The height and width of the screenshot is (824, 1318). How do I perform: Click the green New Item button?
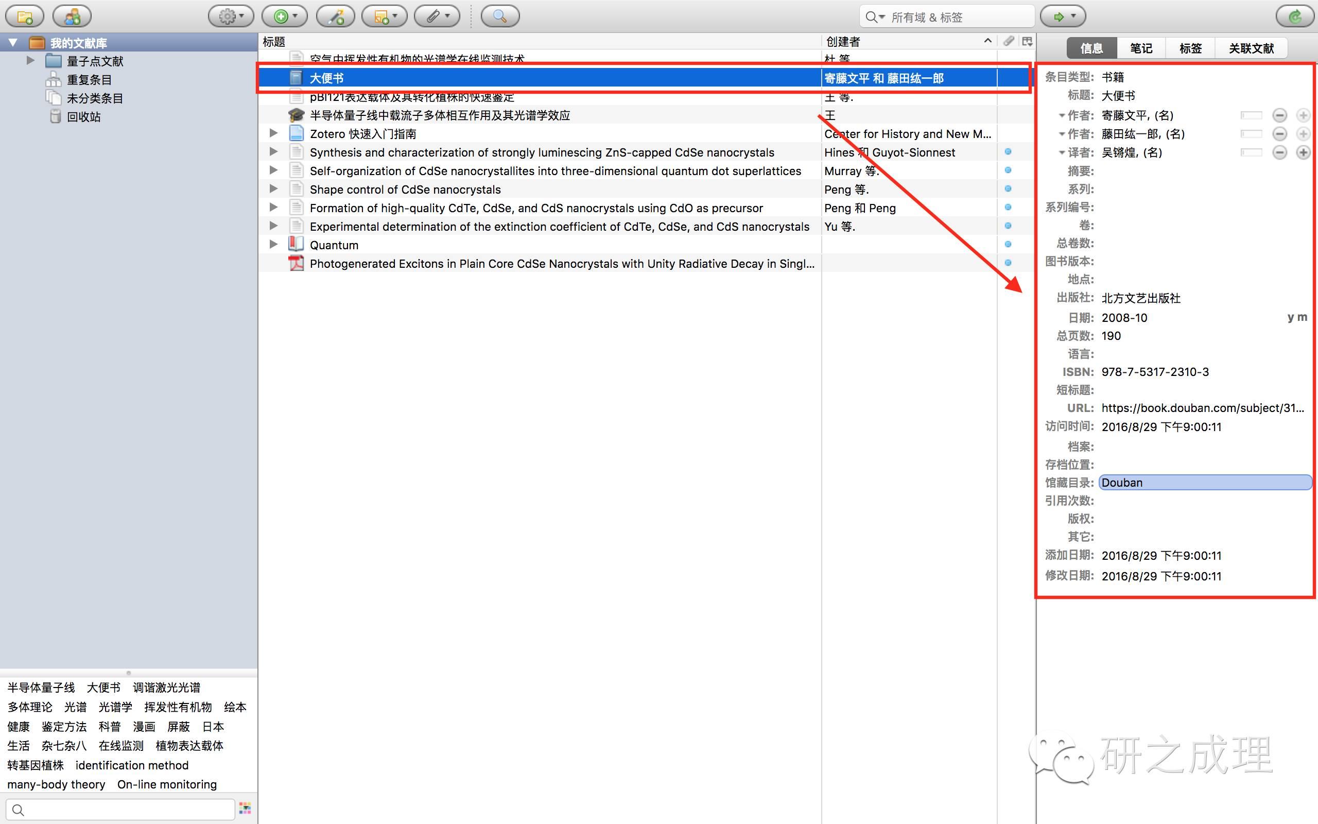pyautogui.click(x=284, y=16)
